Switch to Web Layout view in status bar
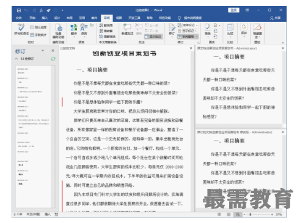Screen dimensions: 297x223 tap(238, 214)
